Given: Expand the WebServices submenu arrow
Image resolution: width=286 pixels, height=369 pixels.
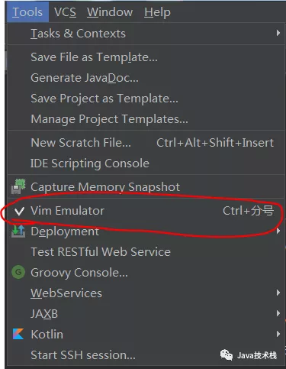Looking at the screenshot, I should coord(278,293).
